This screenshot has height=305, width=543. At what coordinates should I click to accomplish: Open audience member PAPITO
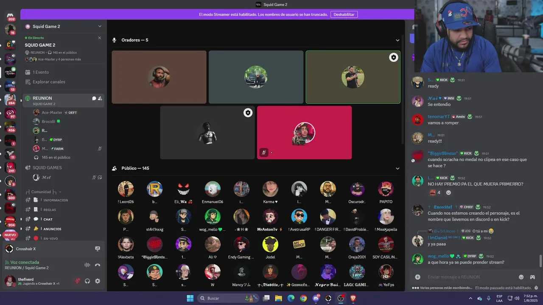[x=386, y=193]
